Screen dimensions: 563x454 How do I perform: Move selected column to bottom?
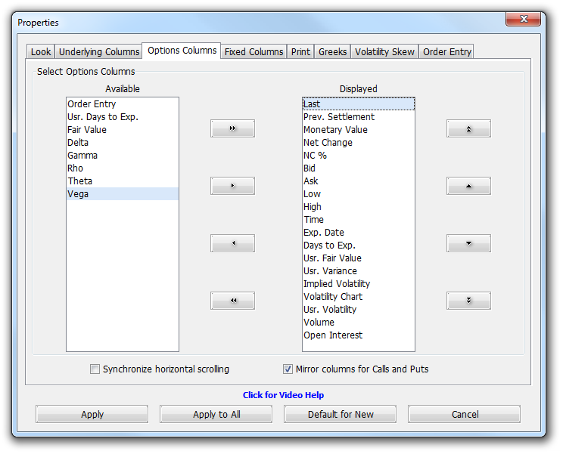pos(468,301)
